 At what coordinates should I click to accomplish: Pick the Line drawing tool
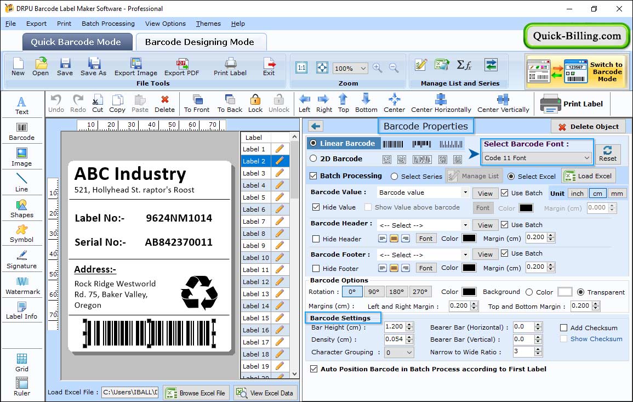(22, 183)
